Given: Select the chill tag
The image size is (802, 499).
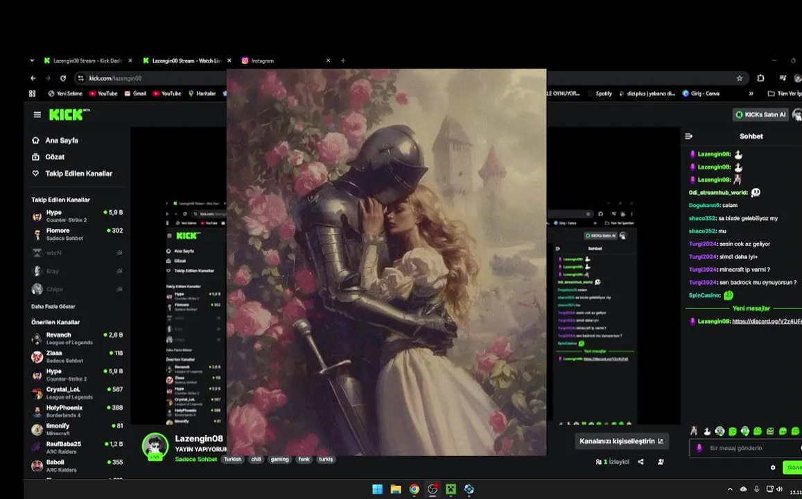Looking at the screenshot, I should pyautogui.click(x=256, y=459).
